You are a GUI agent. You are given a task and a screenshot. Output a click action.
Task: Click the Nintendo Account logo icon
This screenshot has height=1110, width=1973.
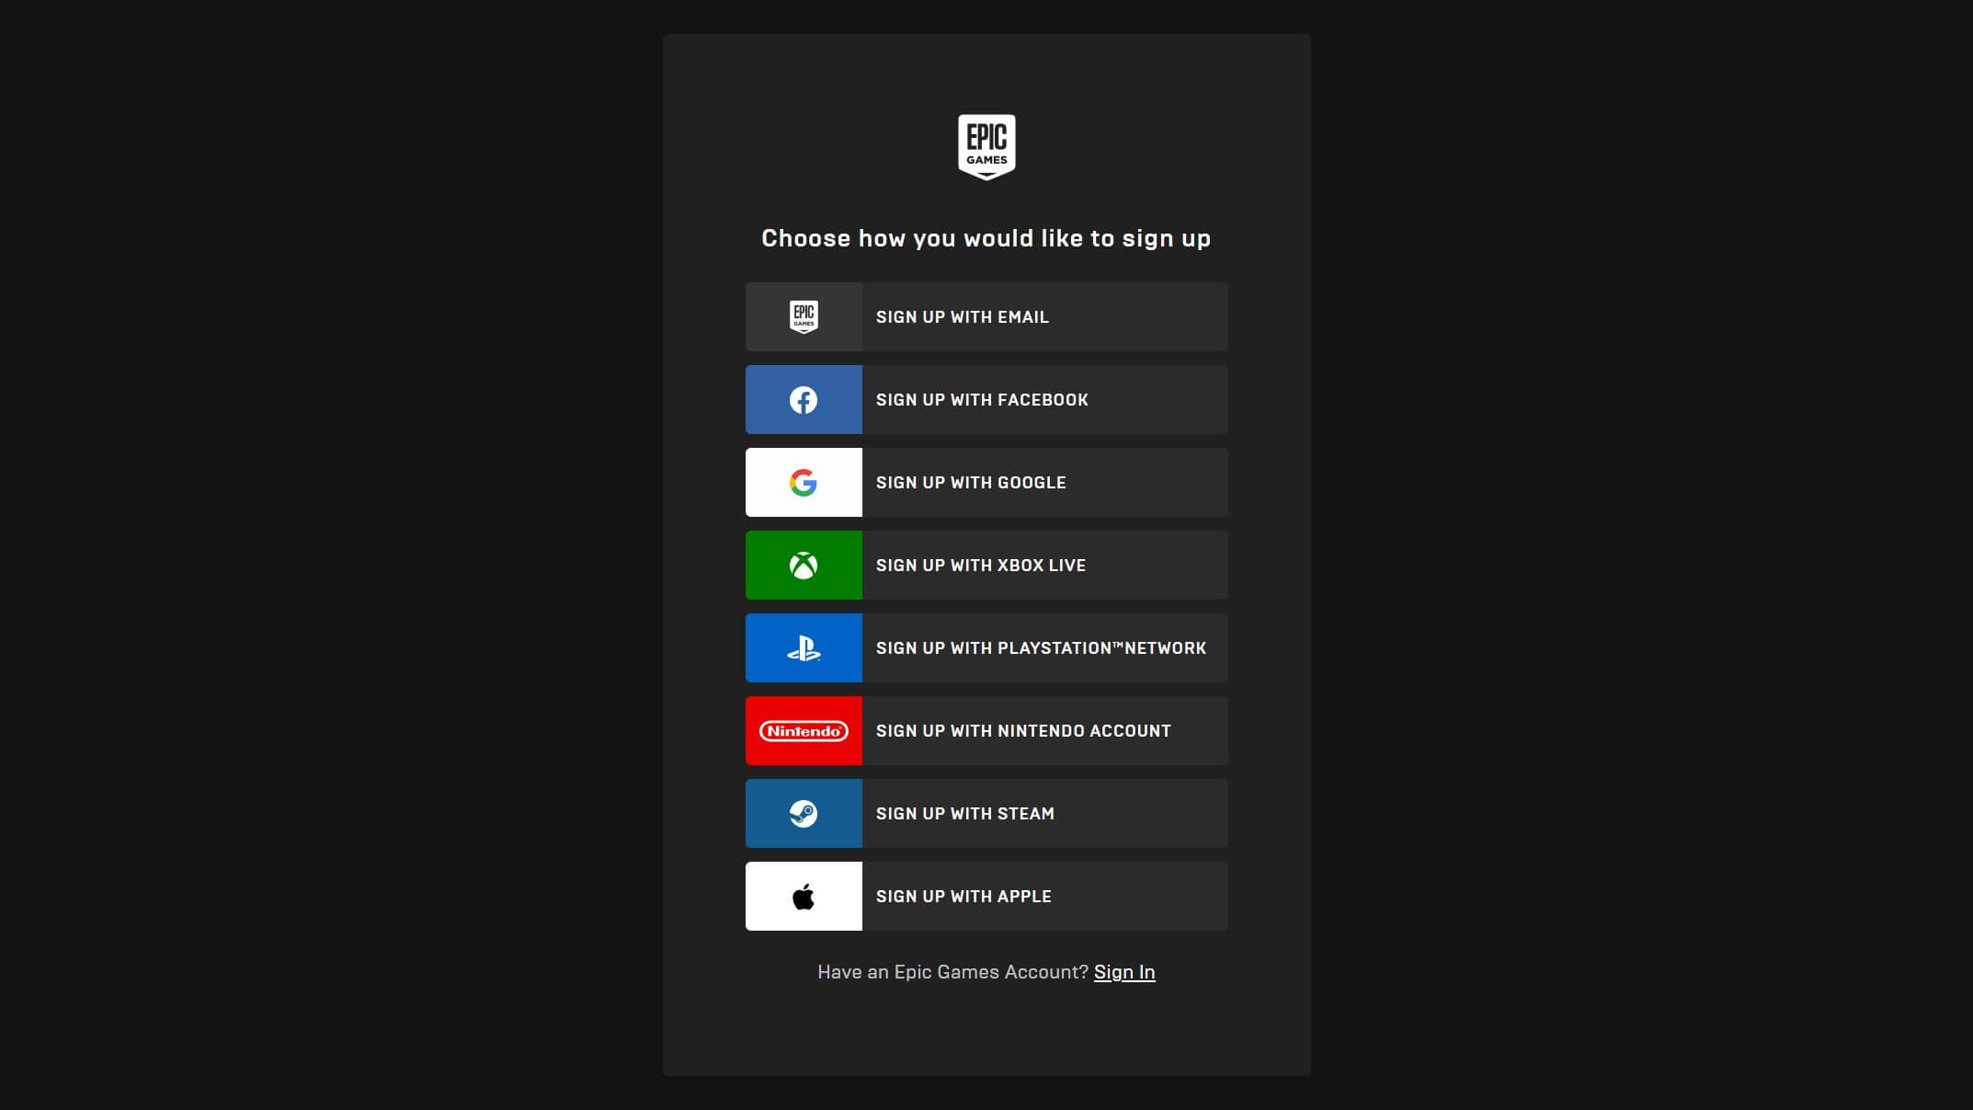(803, 730)
